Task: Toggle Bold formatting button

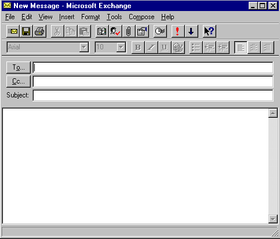Action: pyautogui.click(x=138, y=48)
